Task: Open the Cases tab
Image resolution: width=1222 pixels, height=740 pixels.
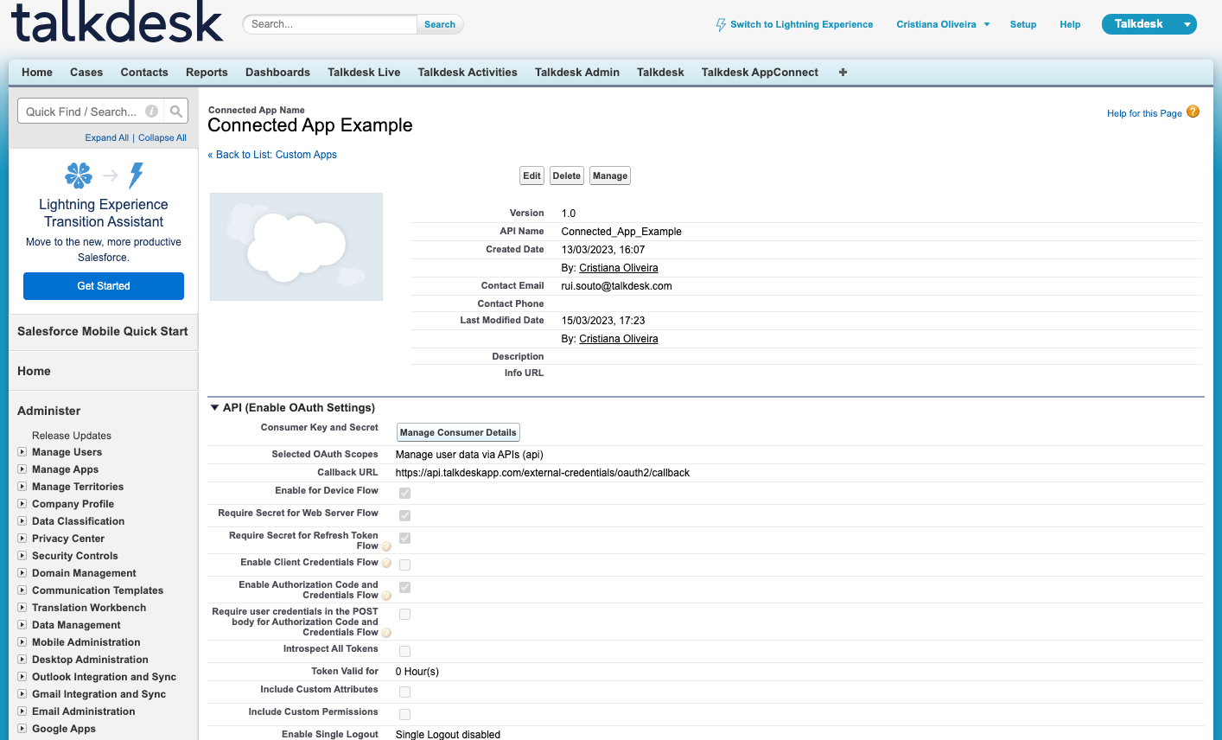Action: [x=86, y=72]
